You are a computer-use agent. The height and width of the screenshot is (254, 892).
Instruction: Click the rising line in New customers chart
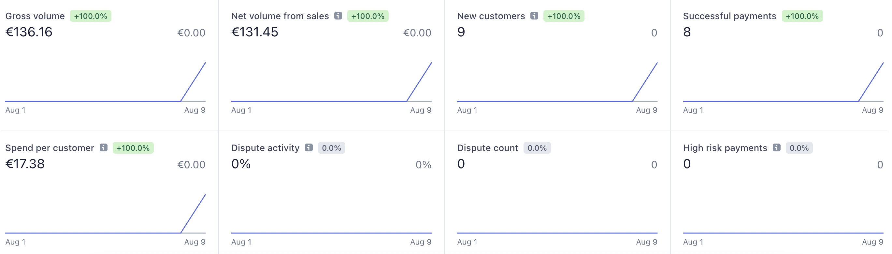tap(645, 82)
